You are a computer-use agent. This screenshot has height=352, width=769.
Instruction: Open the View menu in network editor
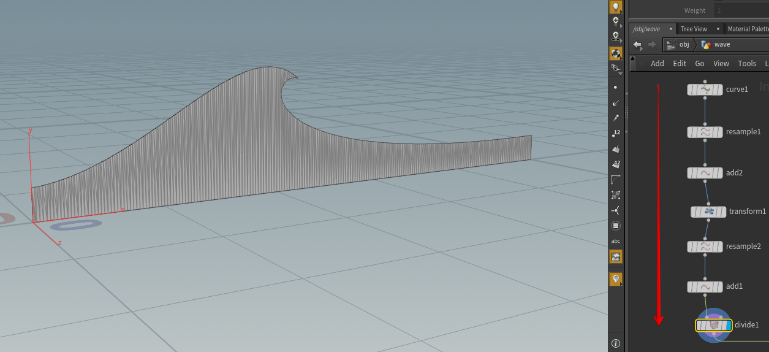pyautogui.click(x=721, y=63)
